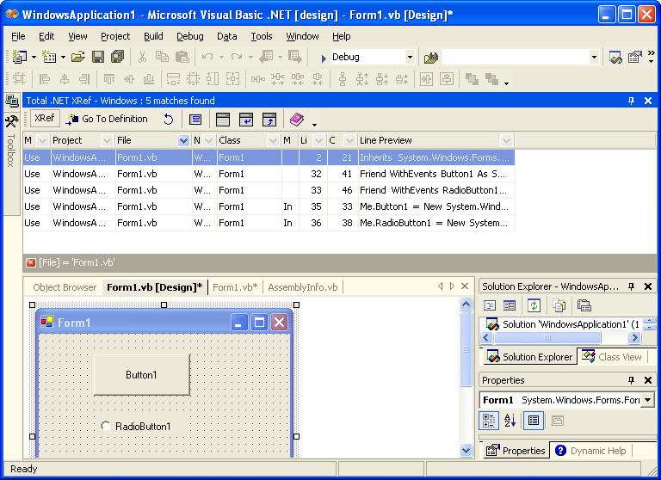Click the XRef list view icon
This screenshot has height=480, width=661.
[195, 120]
